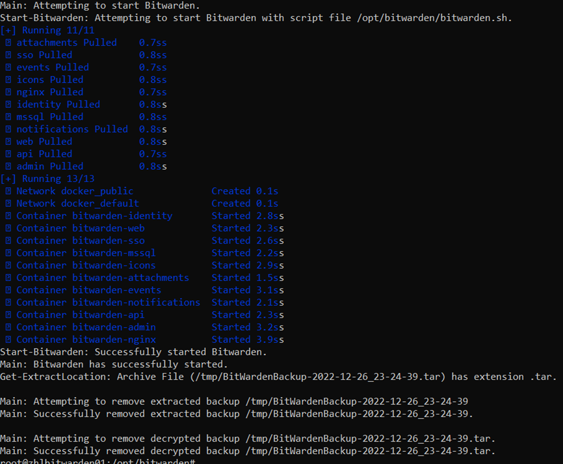This screenshot has width=563, height=464.
Task: Click "Container bitwarden-nginx" text
Action: [x=86, y=340]
